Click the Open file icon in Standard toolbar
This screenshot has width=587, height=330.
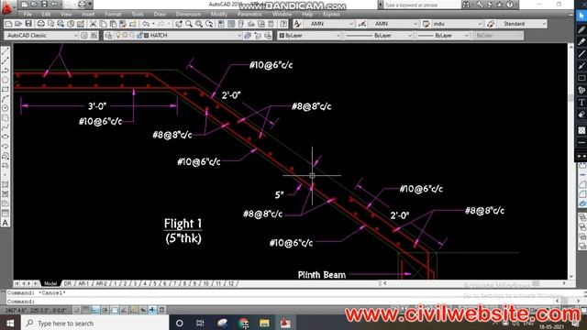click(18, 24)
